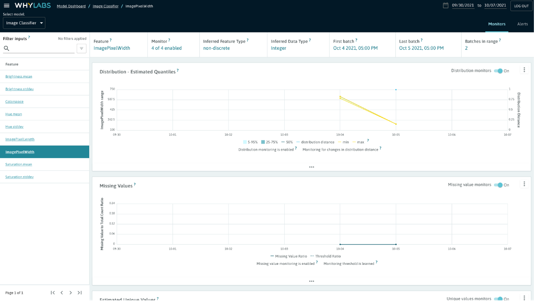This screenshot has height=301, width=535.
Task: Click ImagePixelWidth breadcrumb text
Action: (139, 6)
